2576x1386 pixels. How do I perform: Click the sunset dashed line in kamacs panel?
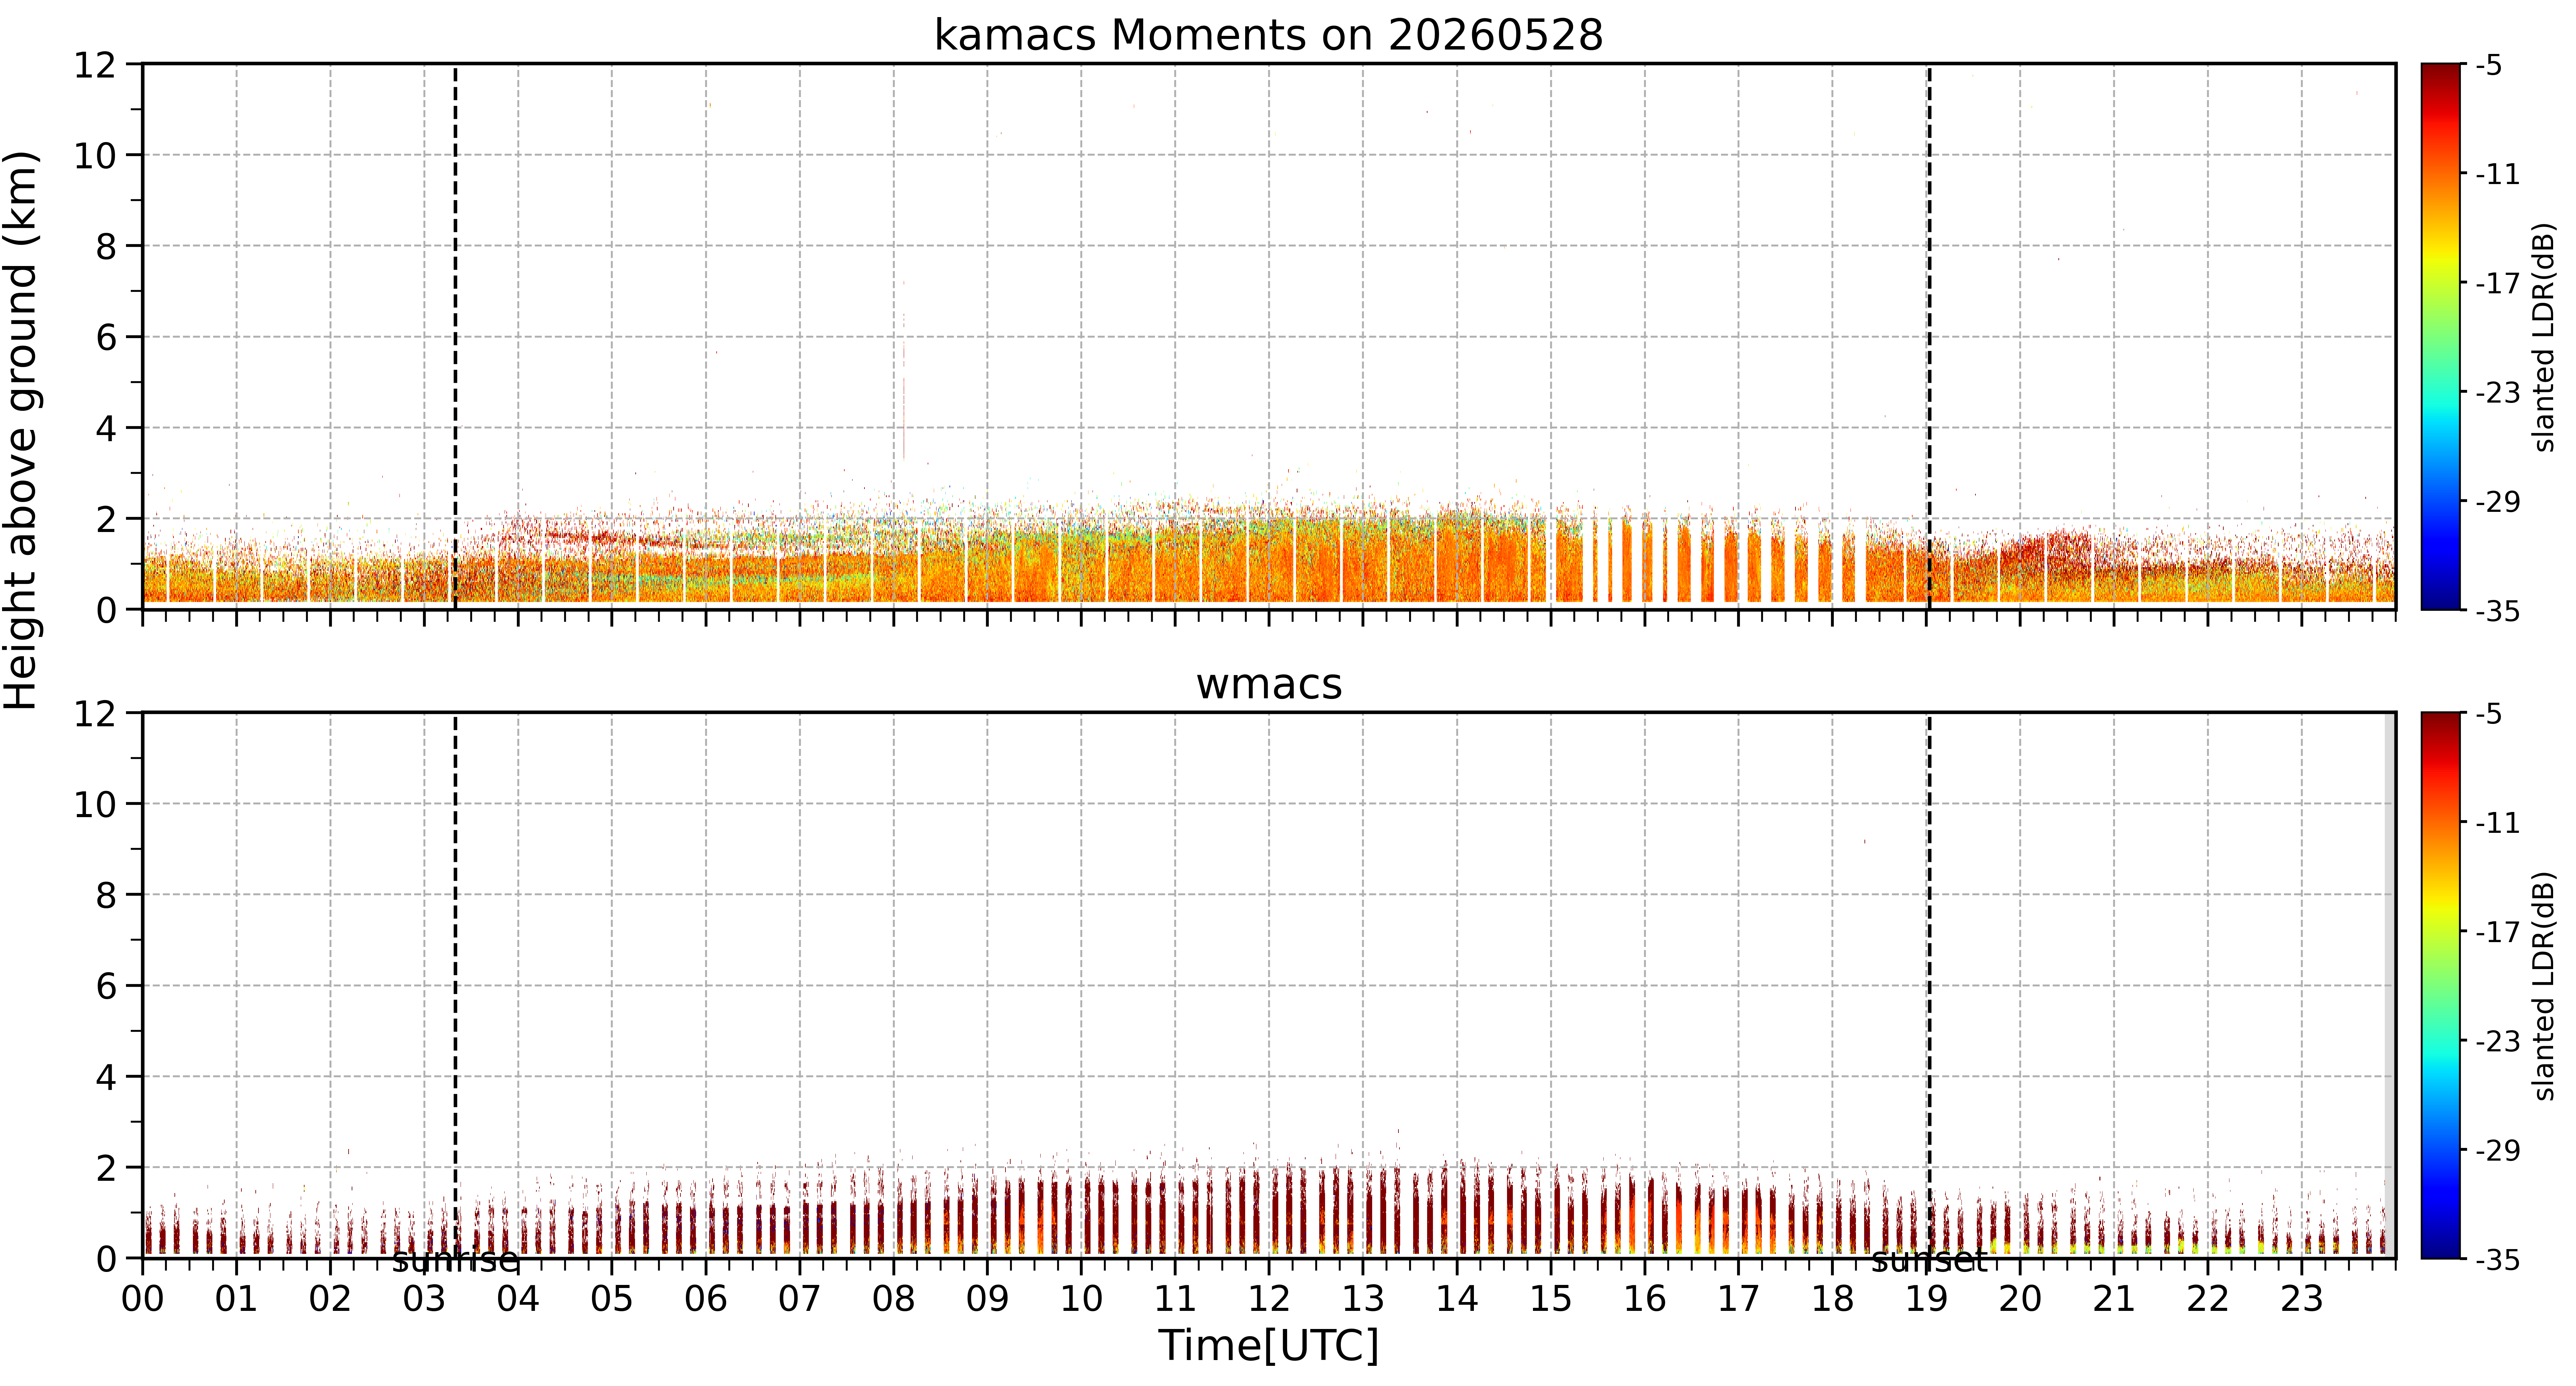coord(1929,337)
